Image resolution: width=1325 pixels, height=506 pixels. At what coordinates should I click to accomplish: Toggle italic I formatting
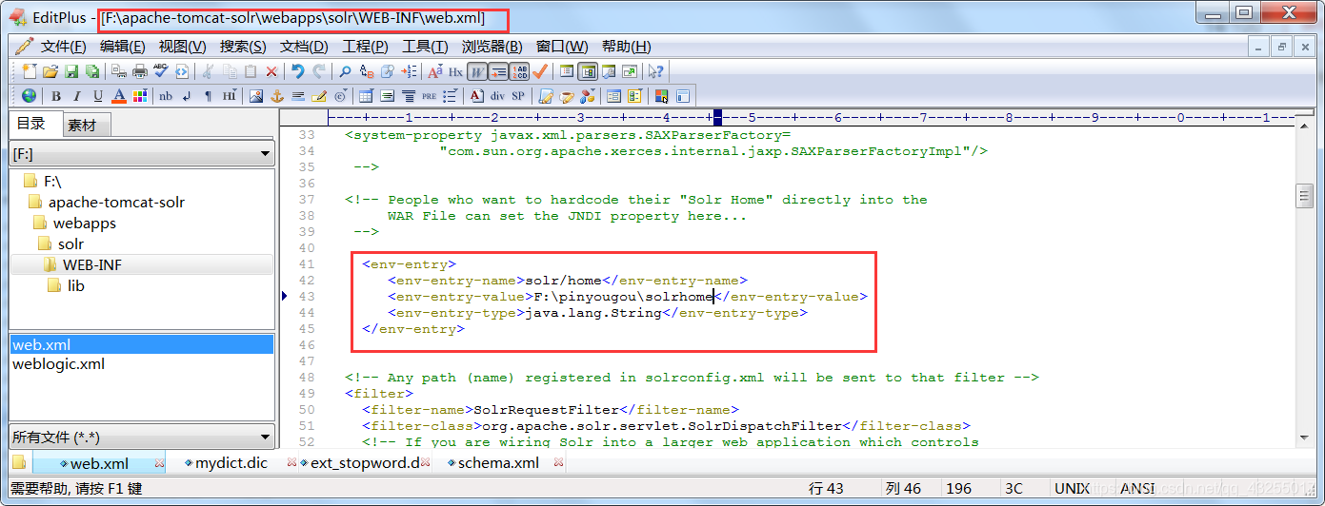pos(77,96)
